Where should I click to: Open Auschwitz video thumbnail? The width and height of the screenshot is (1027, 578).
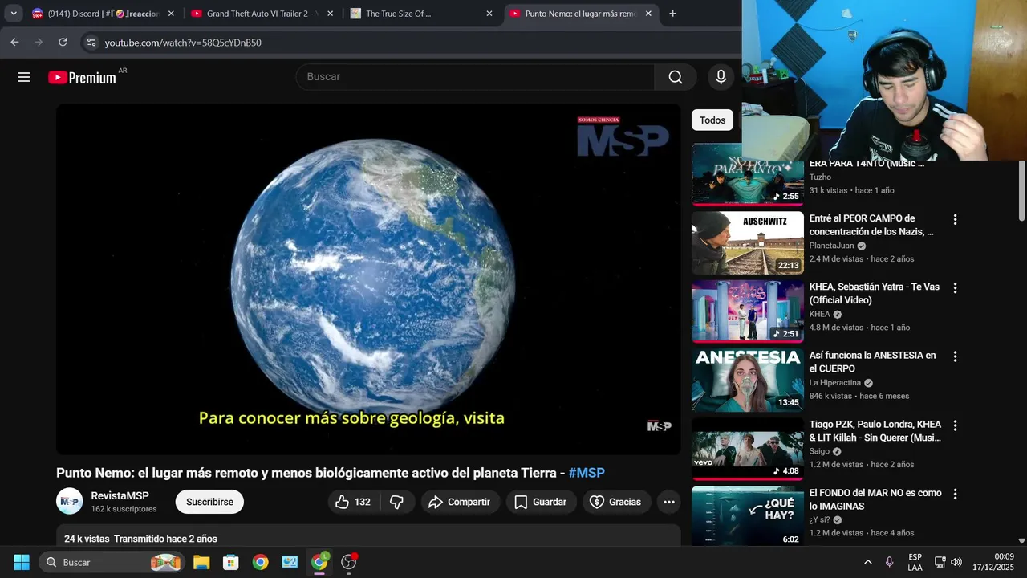(x=748, y=242)
